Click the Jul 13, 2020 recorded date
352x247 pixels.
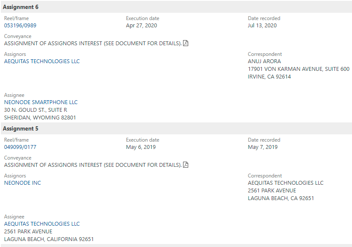[x=262, y=26]
